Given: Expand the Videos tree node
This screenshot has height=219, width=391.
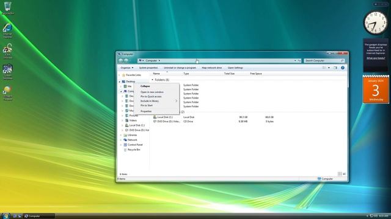Looking at the screenshot, I should 122,120.
